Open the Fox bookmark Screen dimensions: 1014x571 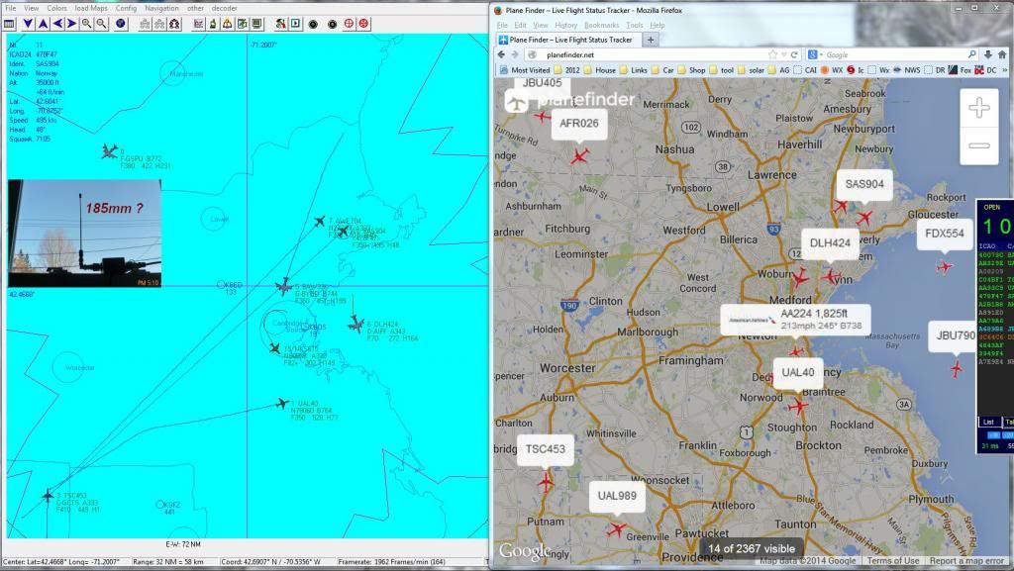(x=960, y=69)
